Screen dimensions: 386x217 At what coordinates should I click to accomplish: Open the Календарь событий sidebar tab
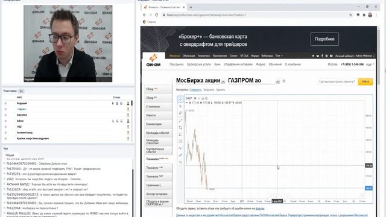[158, 133]
